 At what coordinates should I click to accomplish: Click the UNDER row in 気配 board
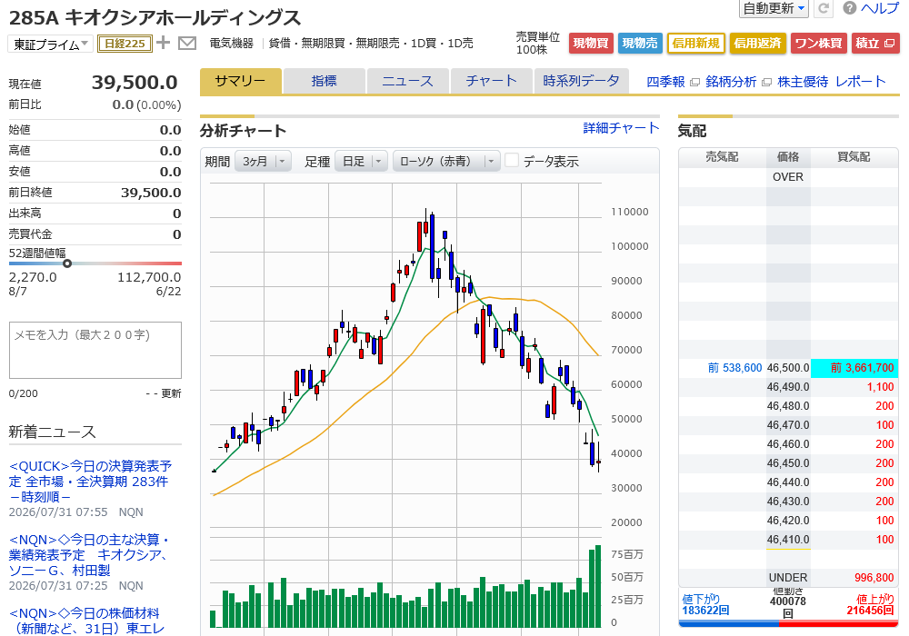click(788, 578)
